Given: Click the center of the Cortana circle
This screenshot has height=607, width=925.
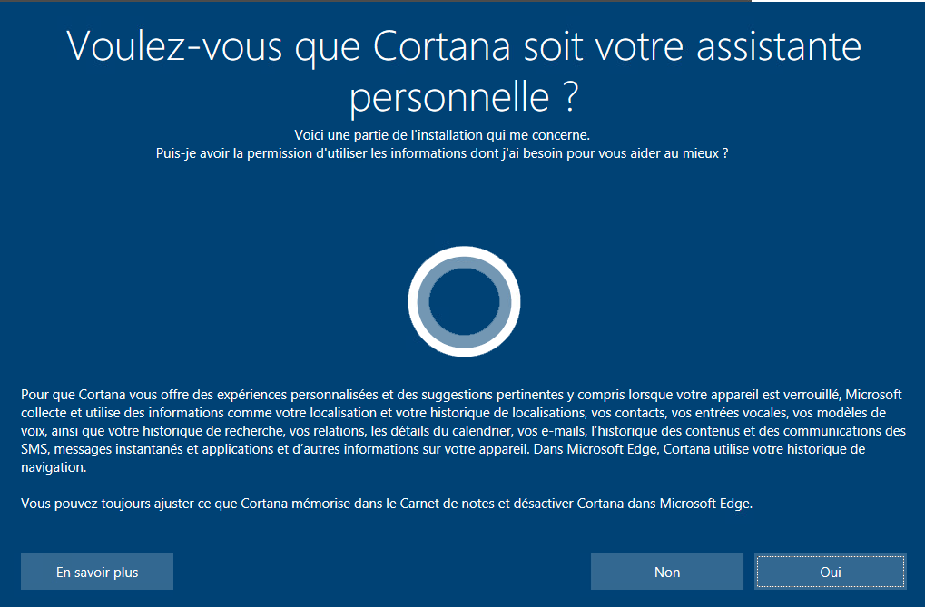Looking at the screenshot, I should (464, 301).
